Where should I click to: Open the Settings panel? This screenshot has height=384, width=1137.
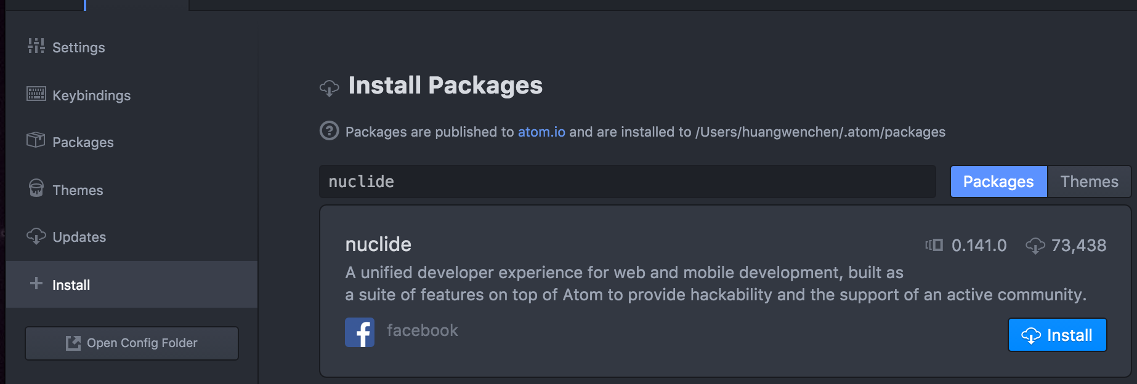pyautogui.click(x=78, y=47)
